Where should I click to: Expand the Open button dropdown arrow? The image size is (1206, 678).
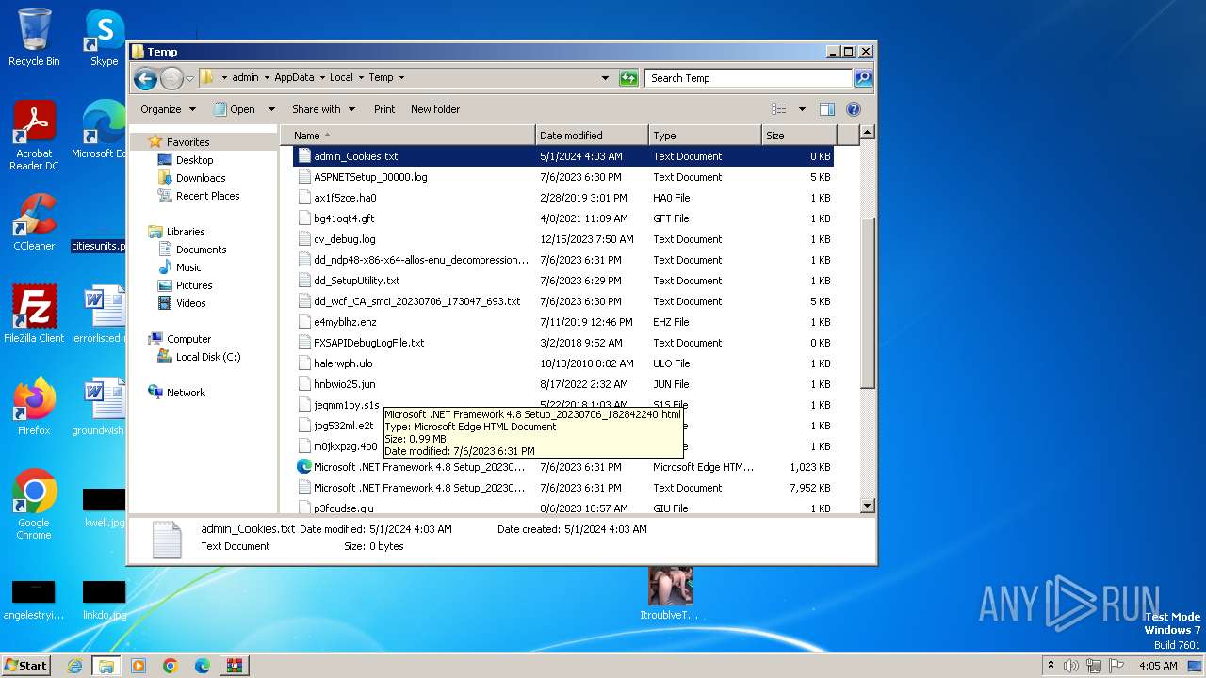(x=271, y=109)
